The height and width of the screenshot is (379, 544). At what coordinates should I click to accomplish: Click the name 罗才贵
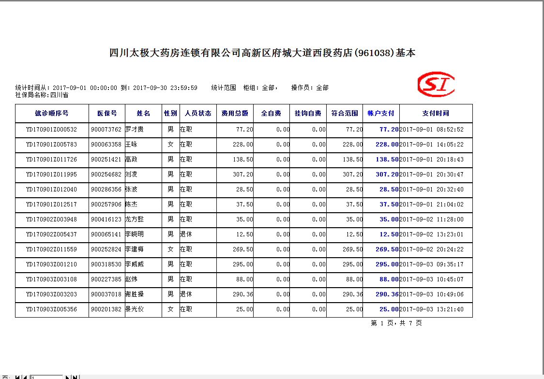[x=135, y=129]
